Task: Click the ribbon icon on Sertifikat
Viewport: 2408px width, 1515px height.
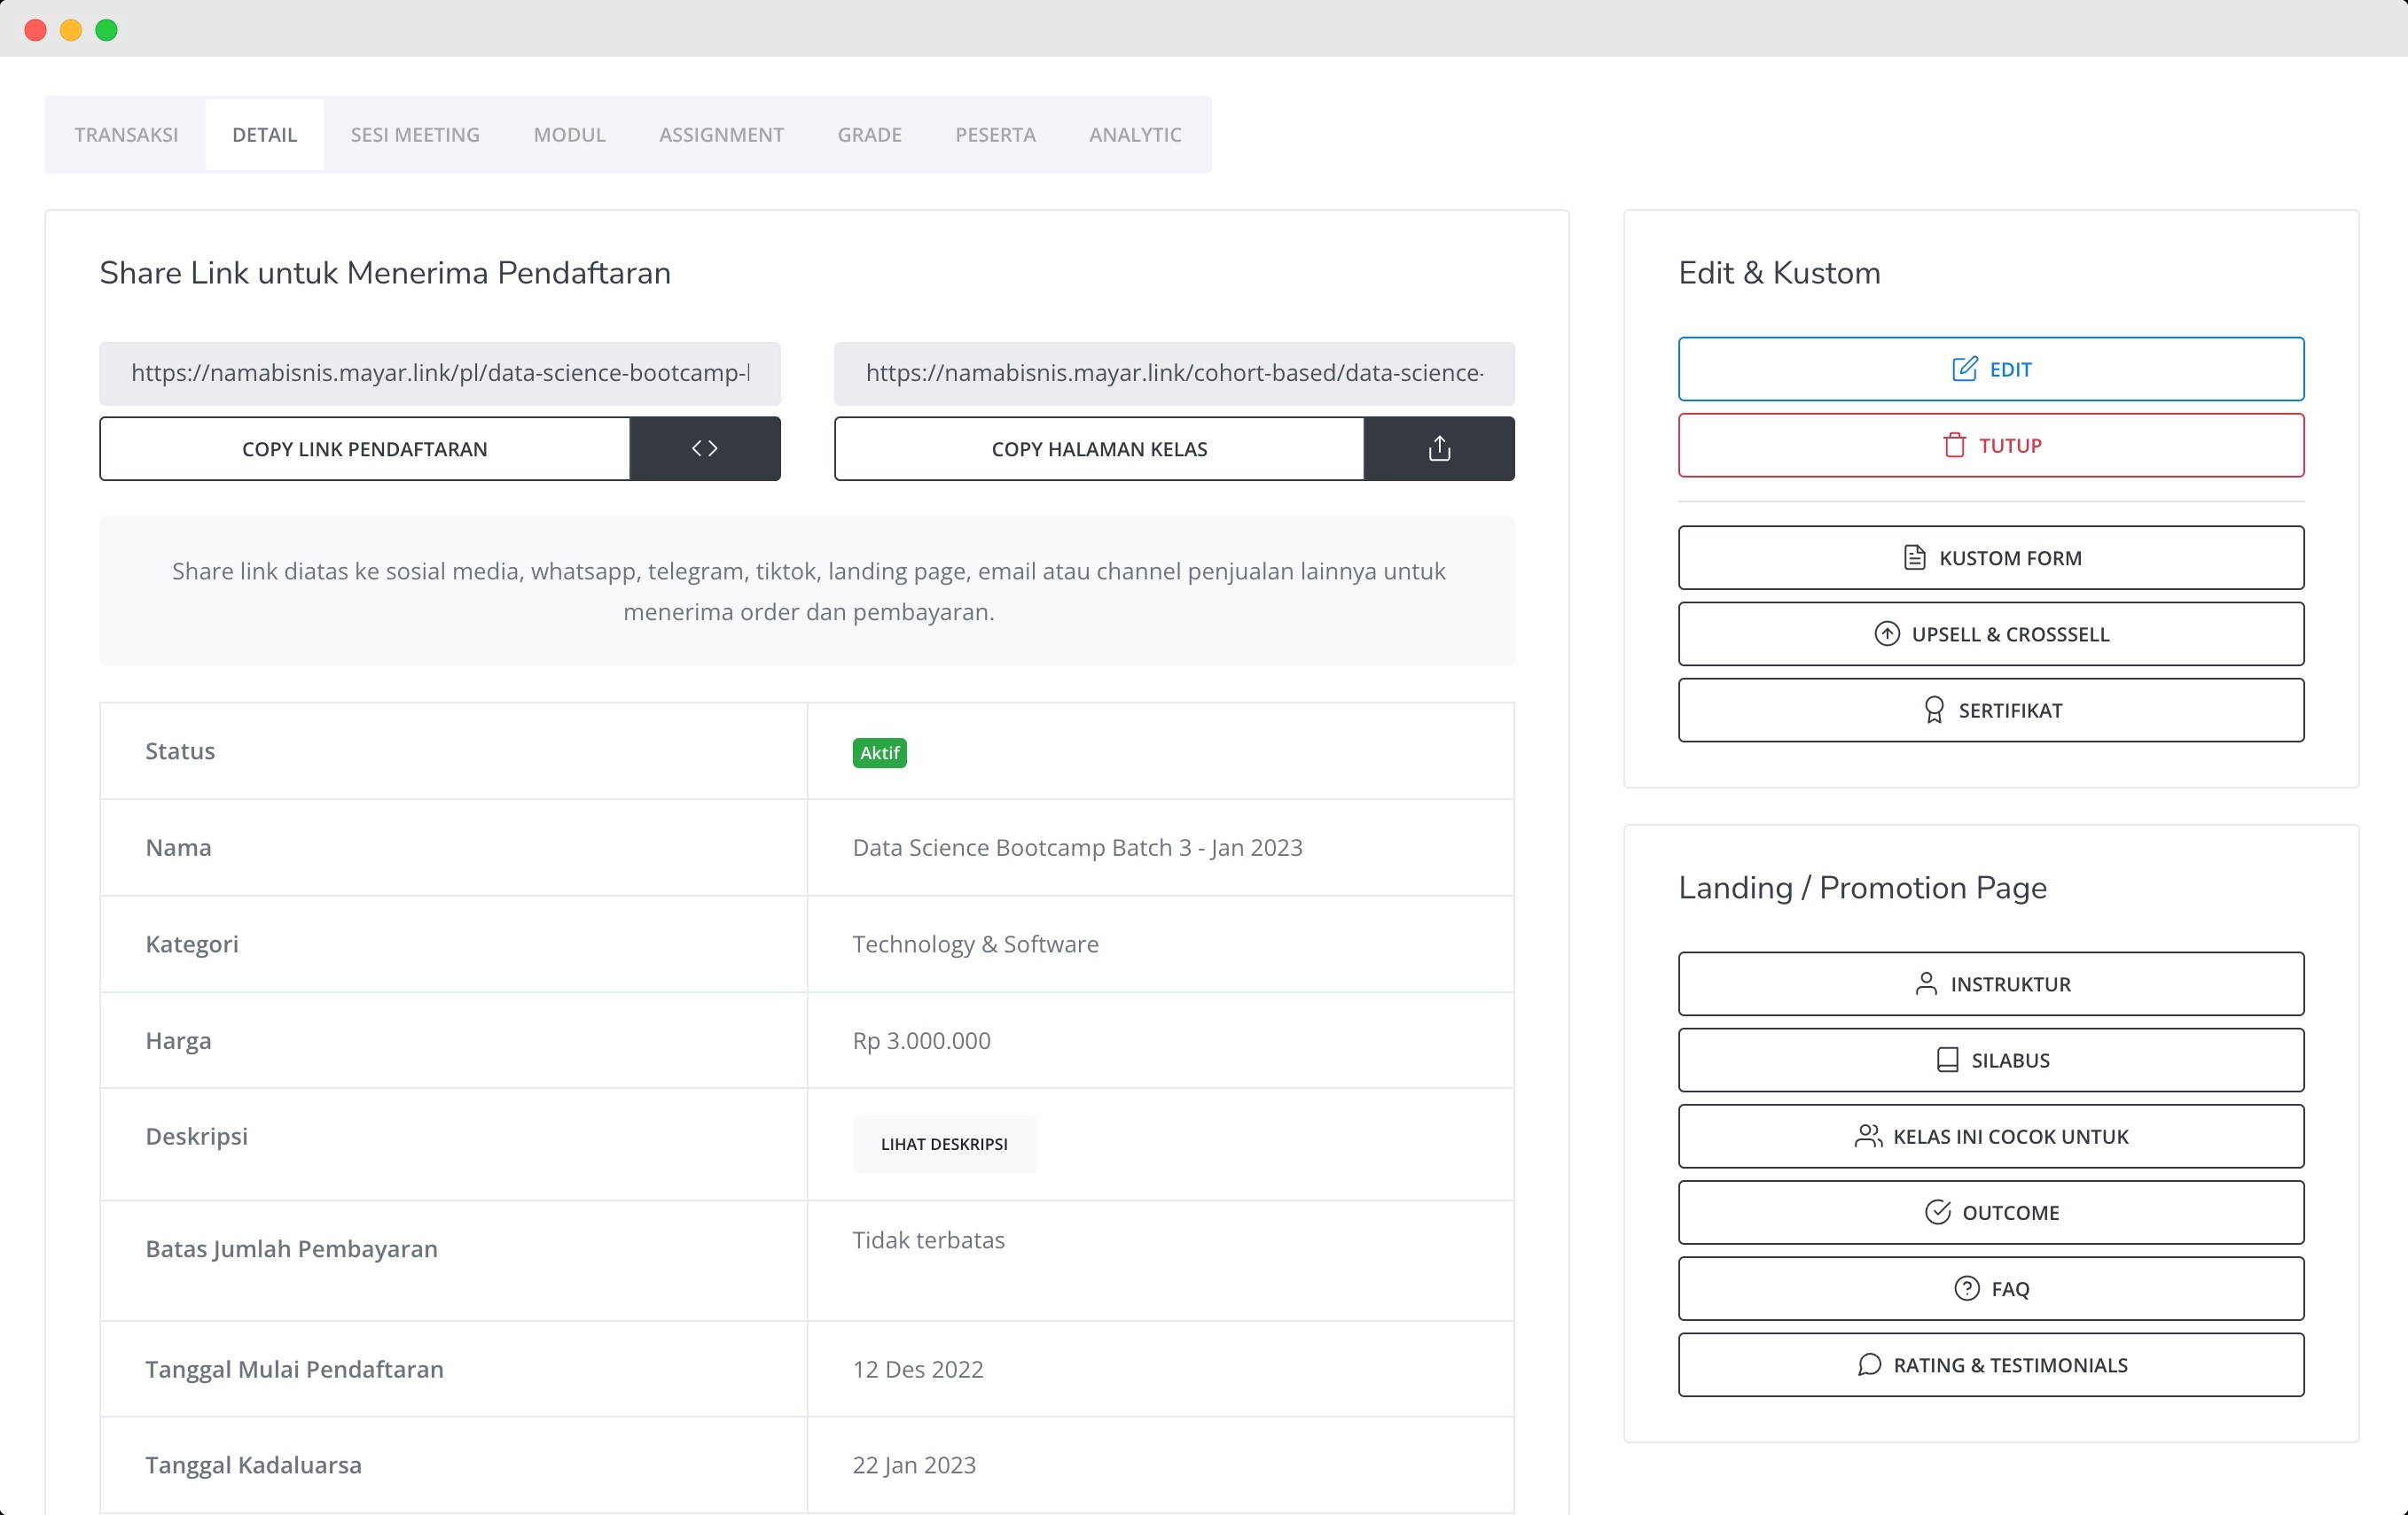Action: [x=1933, y=711]
